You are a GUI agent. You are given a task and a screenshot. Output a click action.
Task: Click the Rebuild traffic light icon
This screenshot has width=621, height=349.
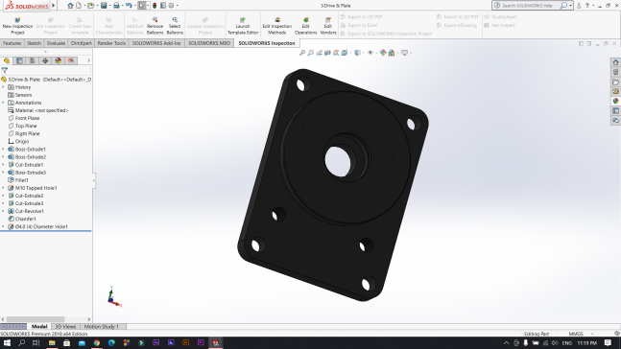coord(155,6)
